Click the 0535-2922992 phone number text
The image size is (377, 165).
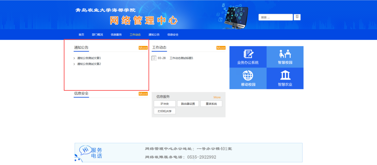click(202, 157)
